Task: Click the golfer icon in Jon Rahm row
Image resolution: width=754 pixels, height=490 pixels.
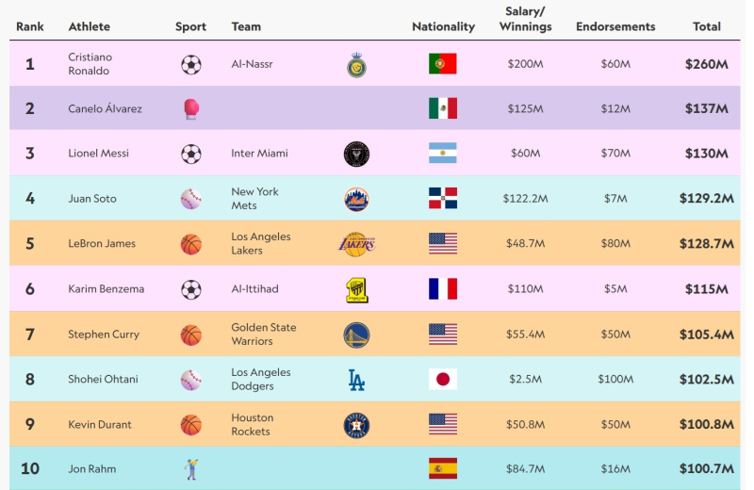Action: tap(190, 469)
